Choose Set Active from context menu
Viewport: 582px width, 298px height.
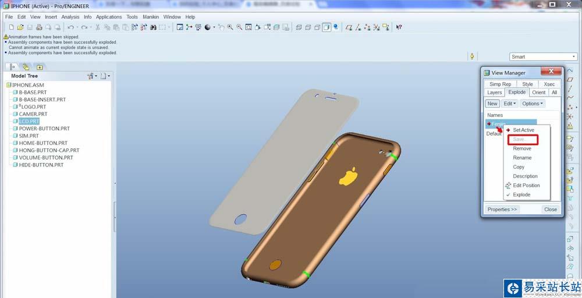[523, 130]
